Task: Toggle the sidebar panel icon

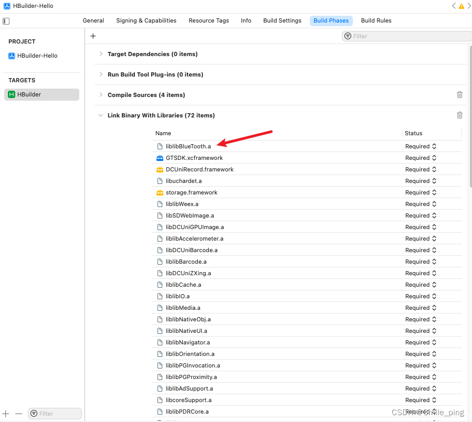Action: pyautogui.click(x=6, y=21)
